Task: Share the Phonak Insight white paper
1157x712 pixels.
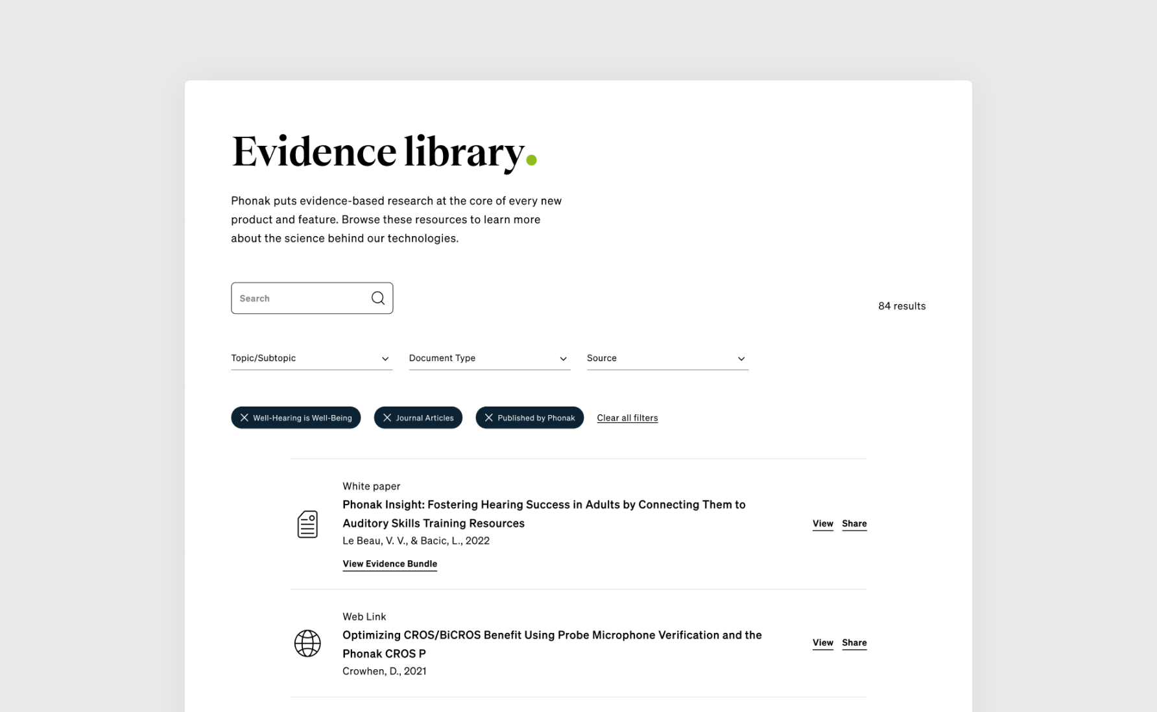Action: pyautogui.click(x=854, y=523)
